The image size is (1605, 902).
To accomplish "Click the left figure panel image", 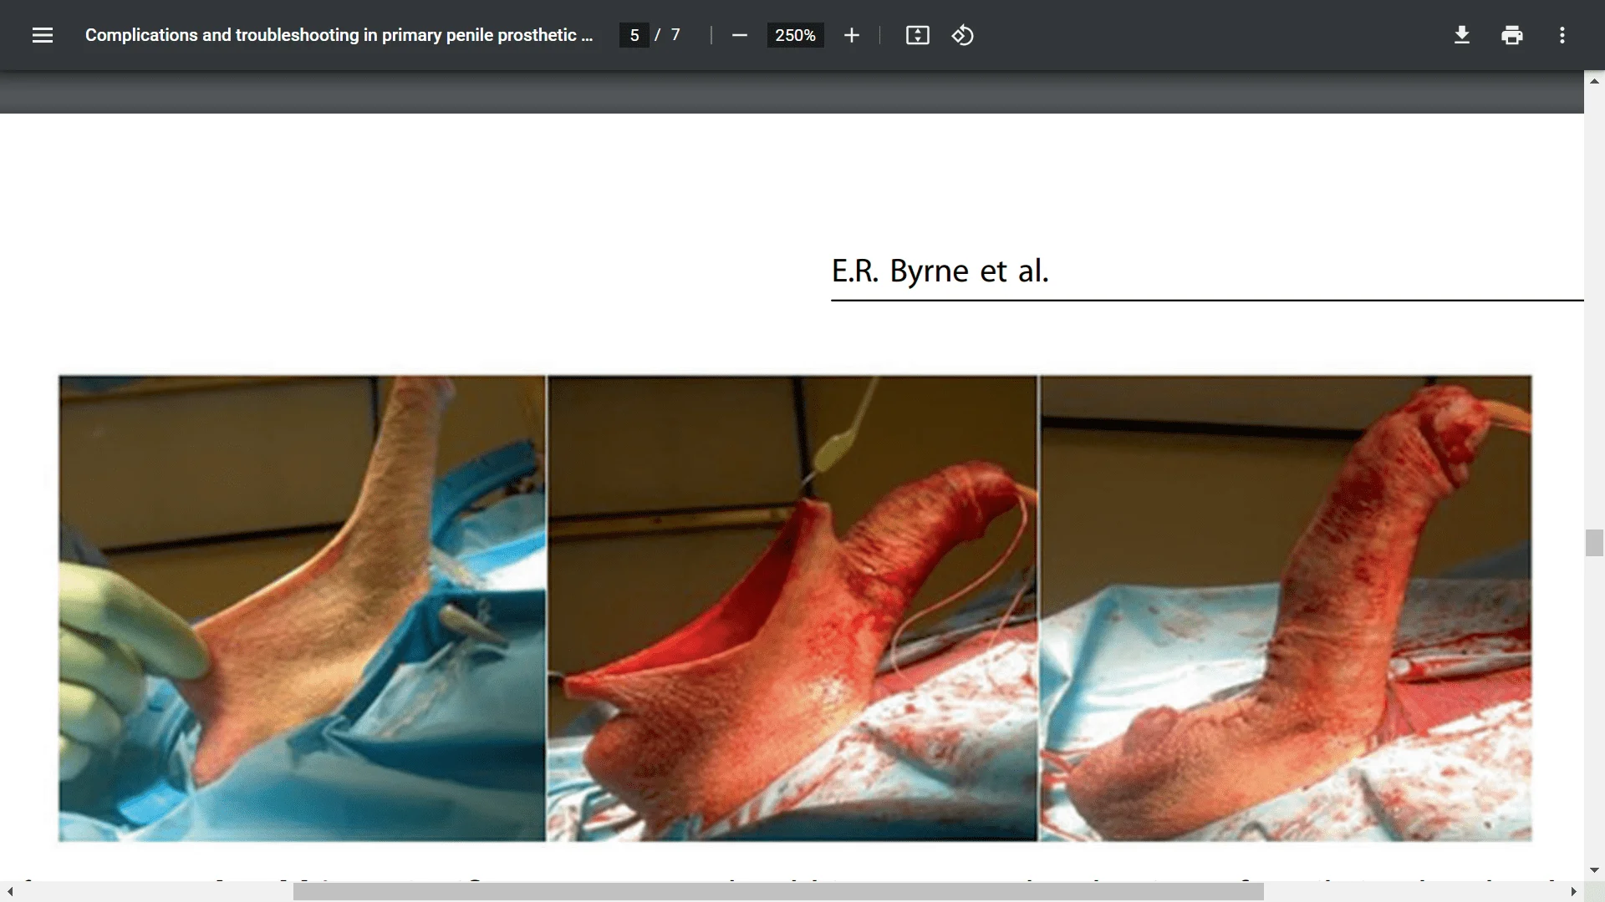I will coord(302,608).
